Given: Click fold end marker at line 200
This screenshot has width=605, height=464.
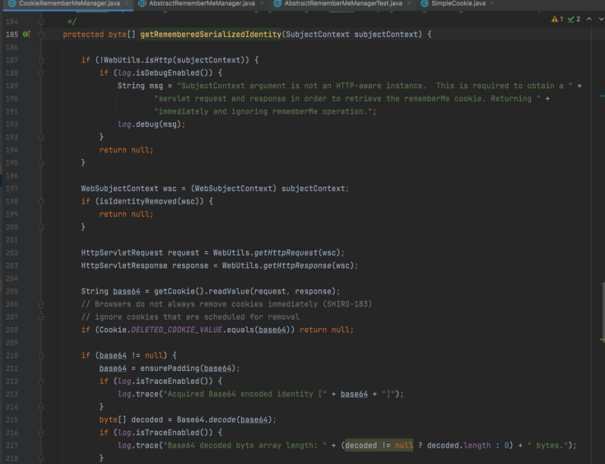Looking at the screenshot, I should [x=41, y=227].
